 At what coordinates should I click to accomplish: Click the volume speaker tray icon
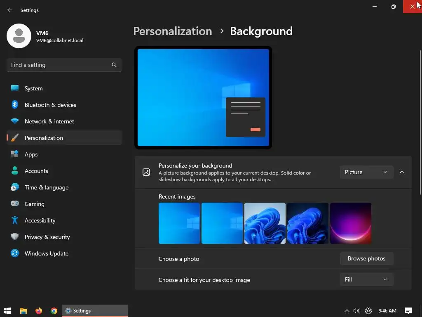coord(356,311)
